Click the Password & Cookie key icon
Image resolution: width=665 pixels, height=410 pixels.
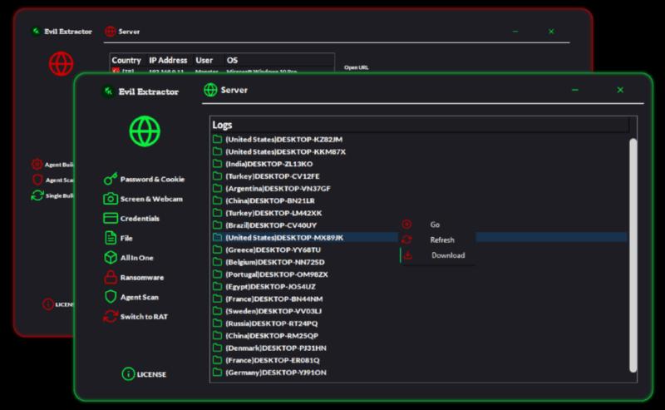110,179
